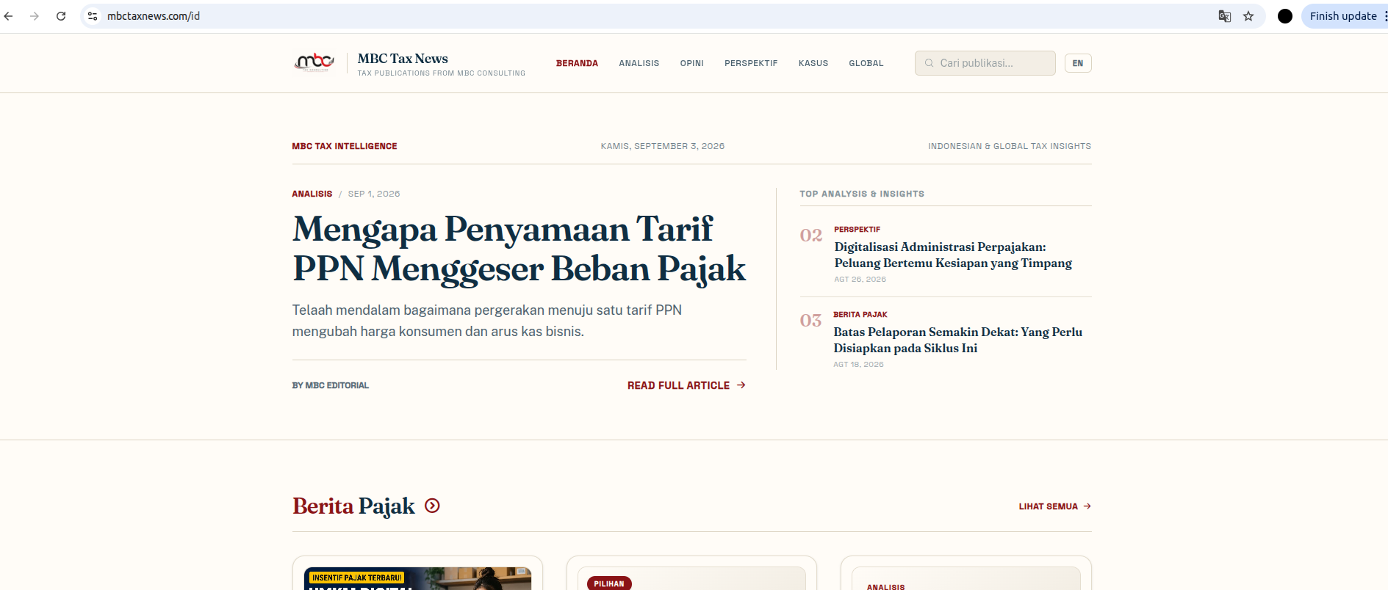
Task: Click the arrow next to Read Full Article
Action: pyautogui.click(x=741, y=385)
